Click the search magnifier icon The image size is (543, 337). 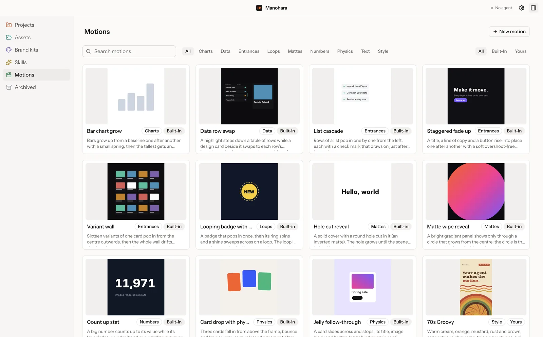click(x=89, y=51)
